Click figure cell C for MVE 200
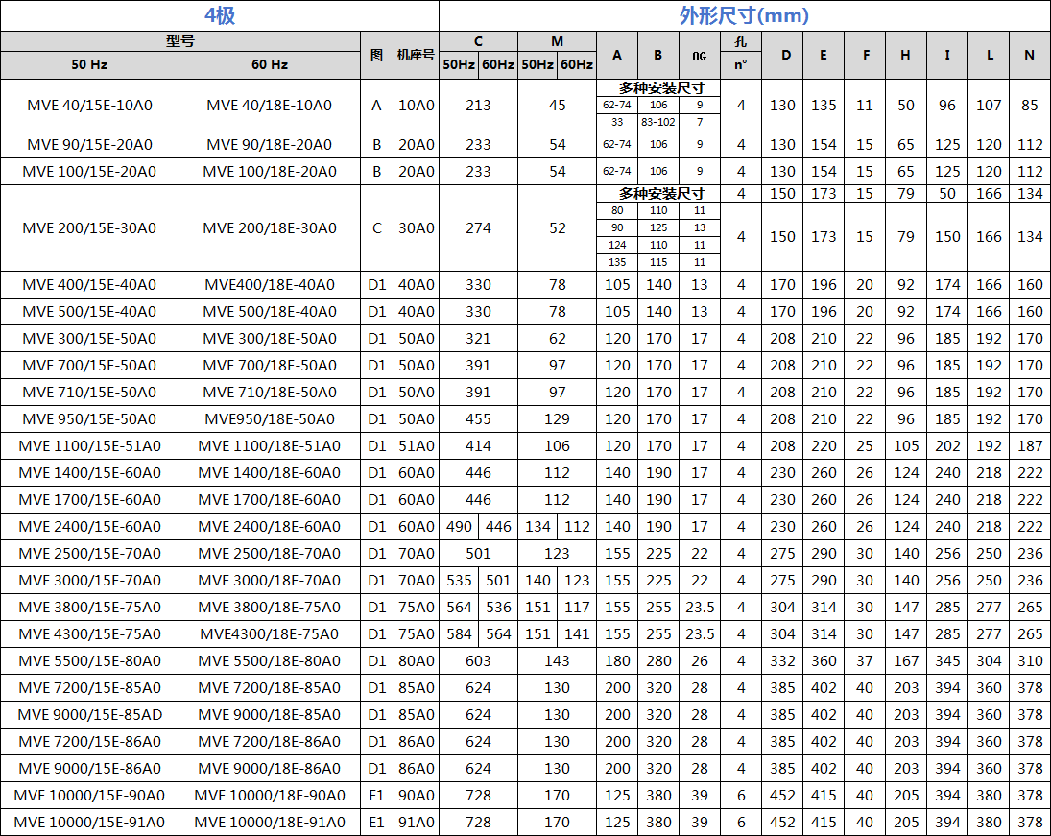The height and width of the screenshot is (836, 1051). [x=377, y=228]
